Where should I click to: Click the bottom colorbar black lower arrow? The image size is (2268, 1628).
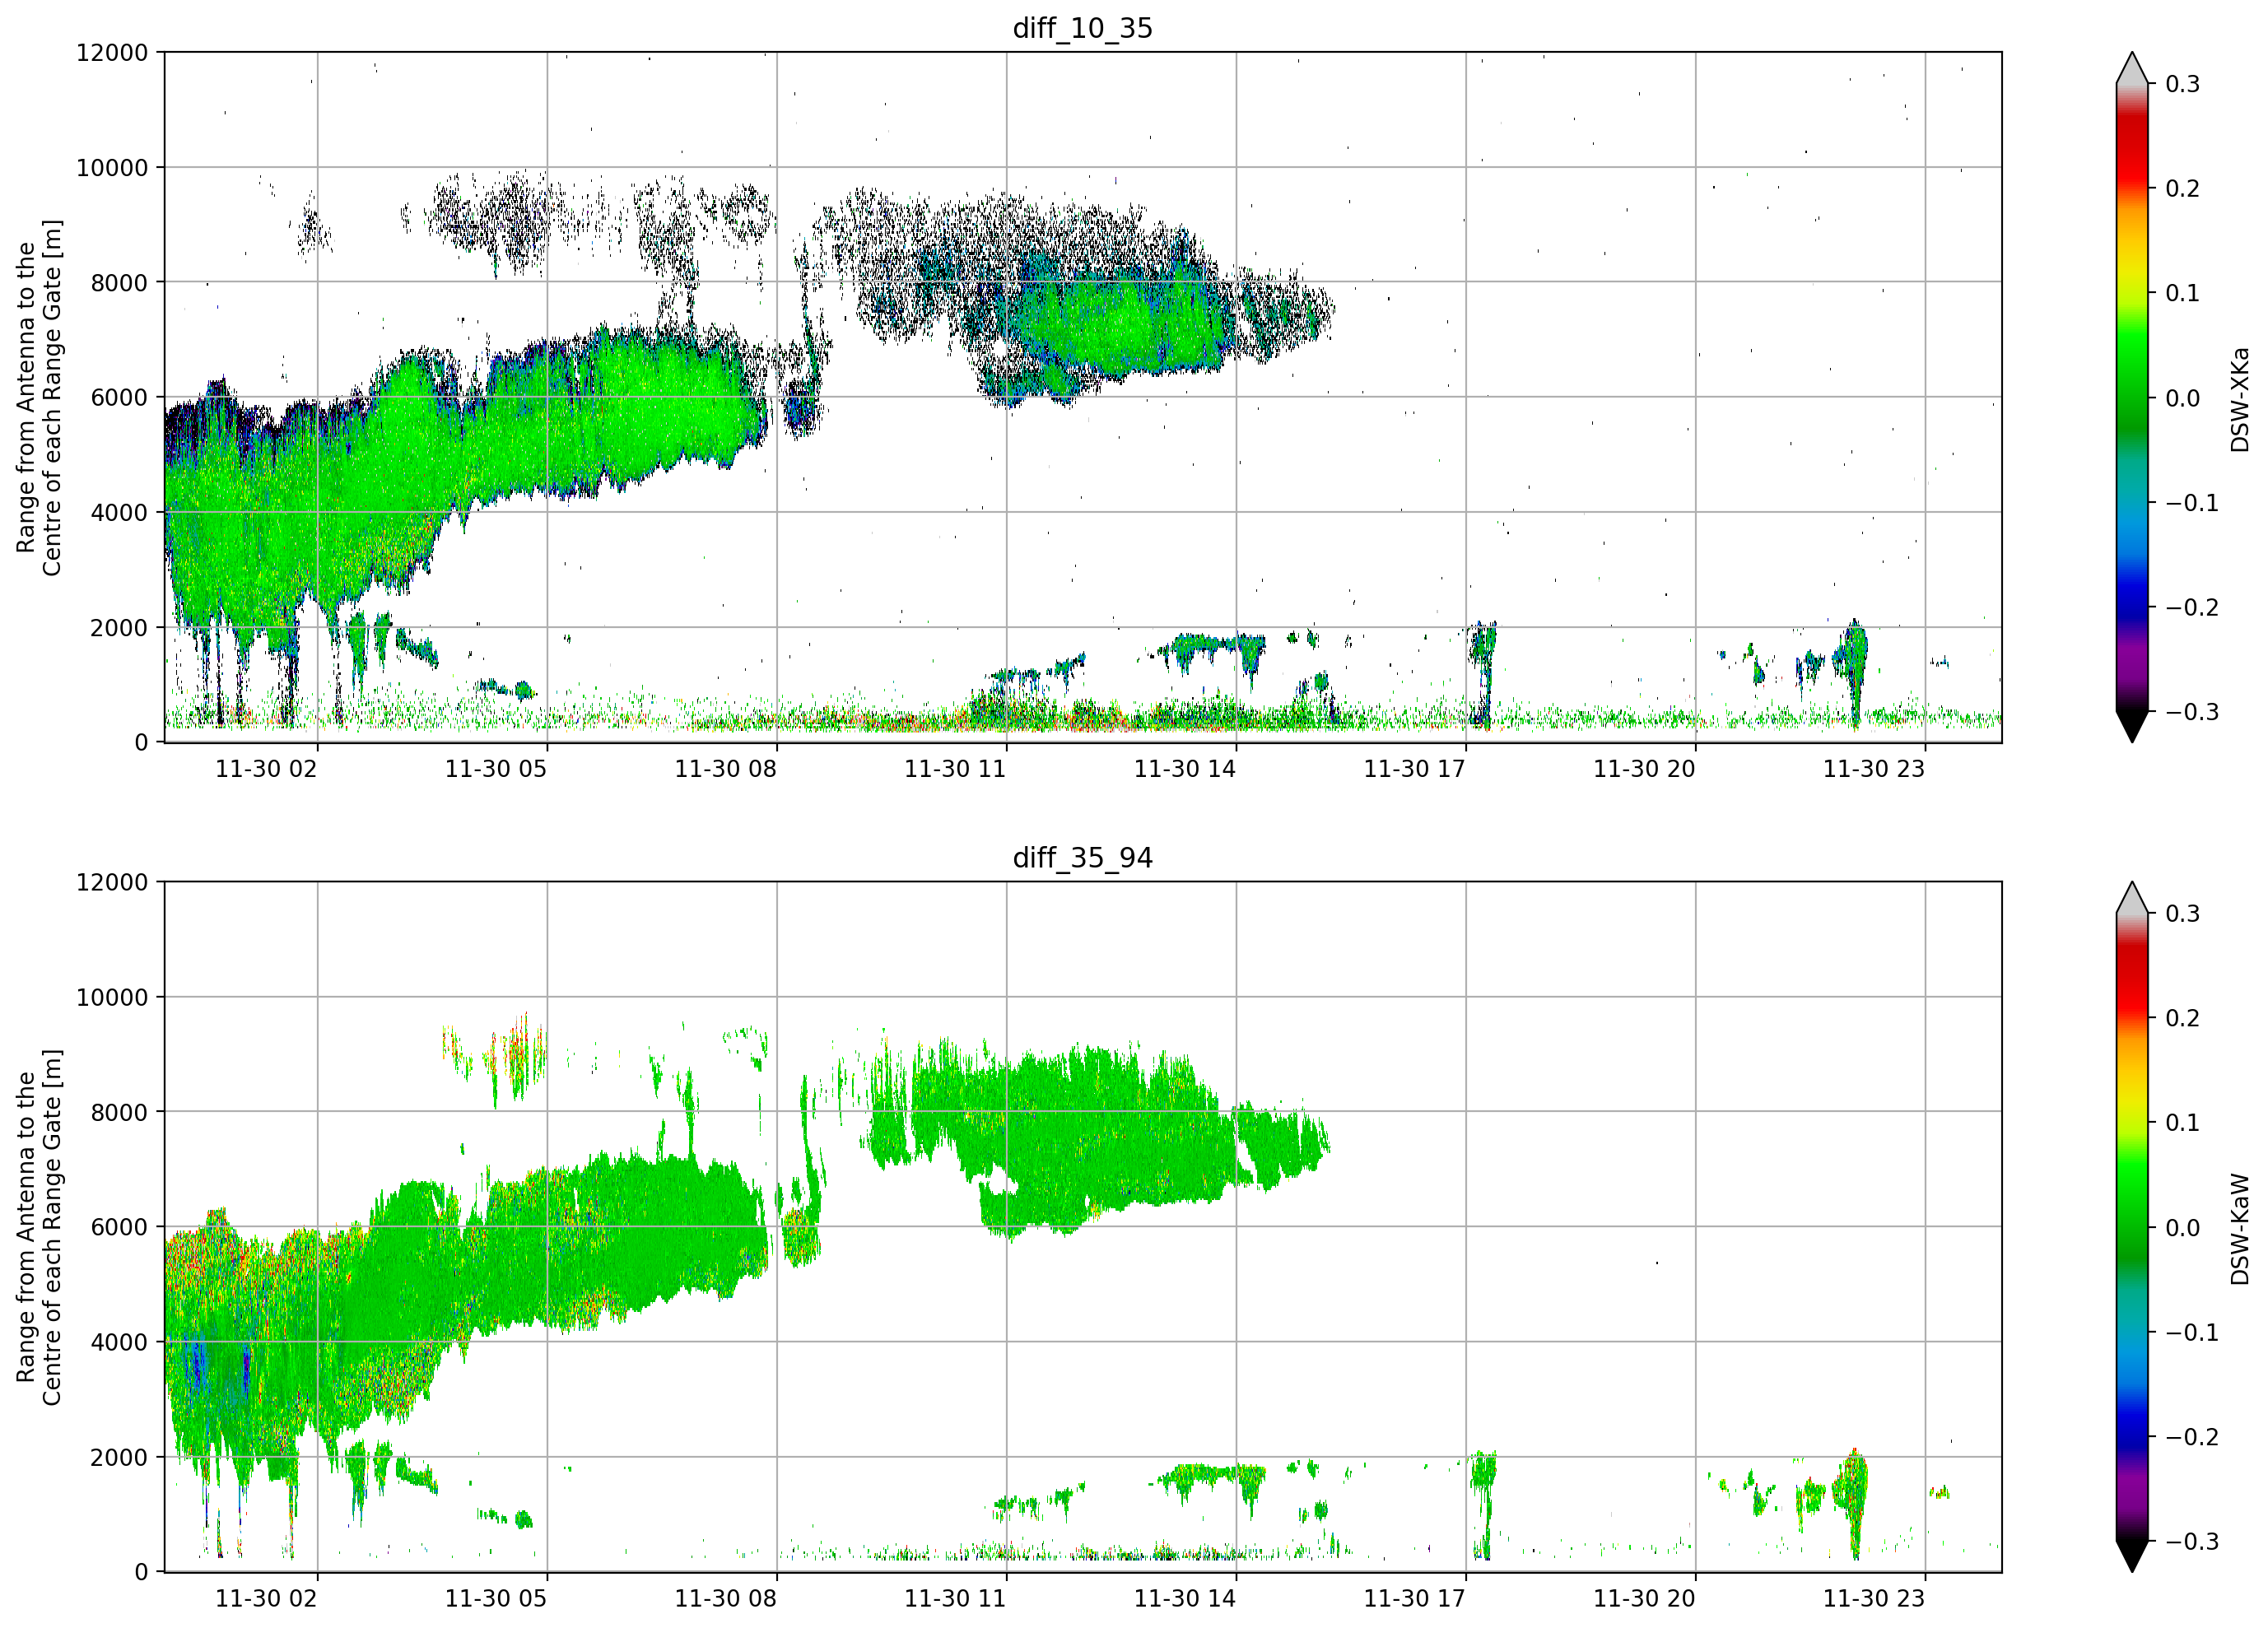[2132, 1556]
